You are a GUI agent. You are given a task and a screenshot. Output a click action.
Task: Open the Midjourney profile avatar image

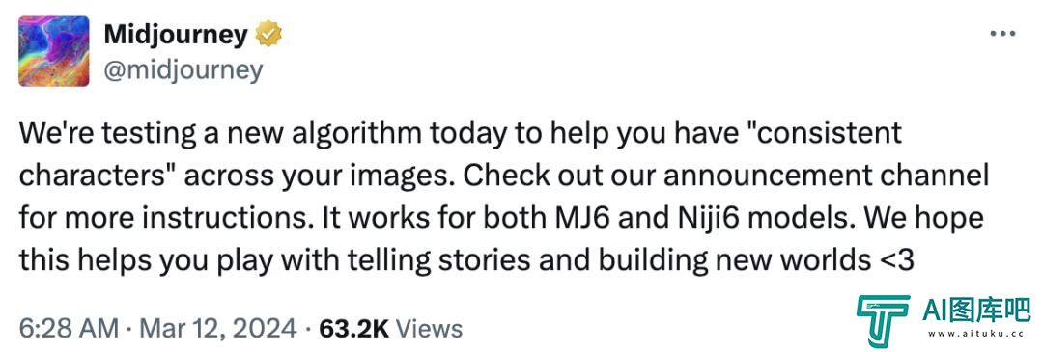54,51
